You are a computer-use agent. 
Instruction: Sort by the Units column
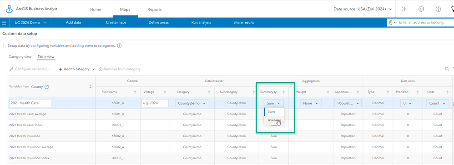click(447, 92)
